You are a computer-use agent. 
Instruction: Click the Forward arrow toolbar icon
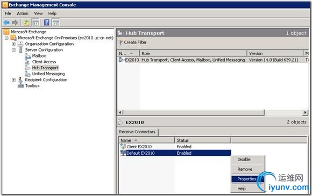click(x=15, y=23)
